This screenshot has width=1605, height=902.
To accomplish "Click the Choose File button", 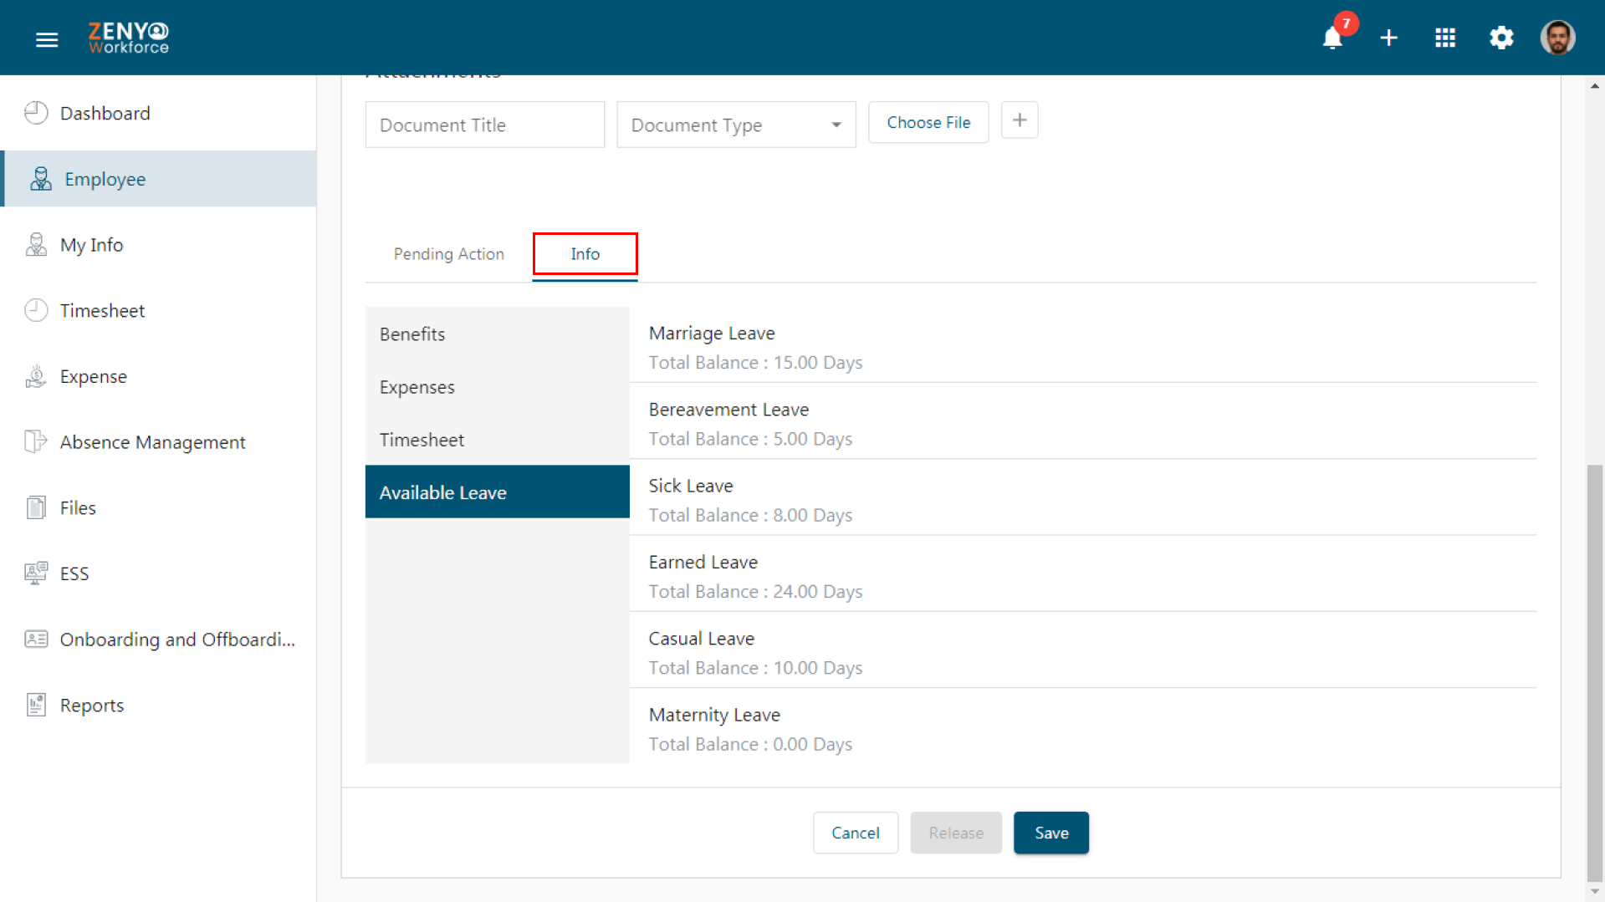I will (x=928, y=123).
